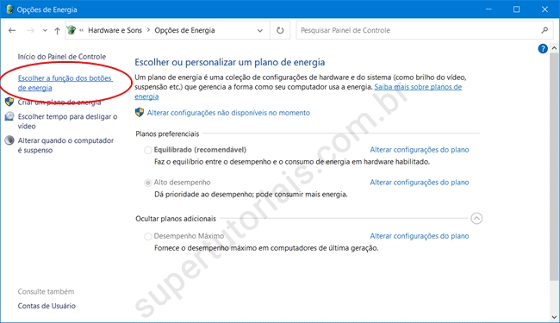Navigate to the Hardware e Sons breadcrumb
The image size is (560, 323).
click(115, 30)
